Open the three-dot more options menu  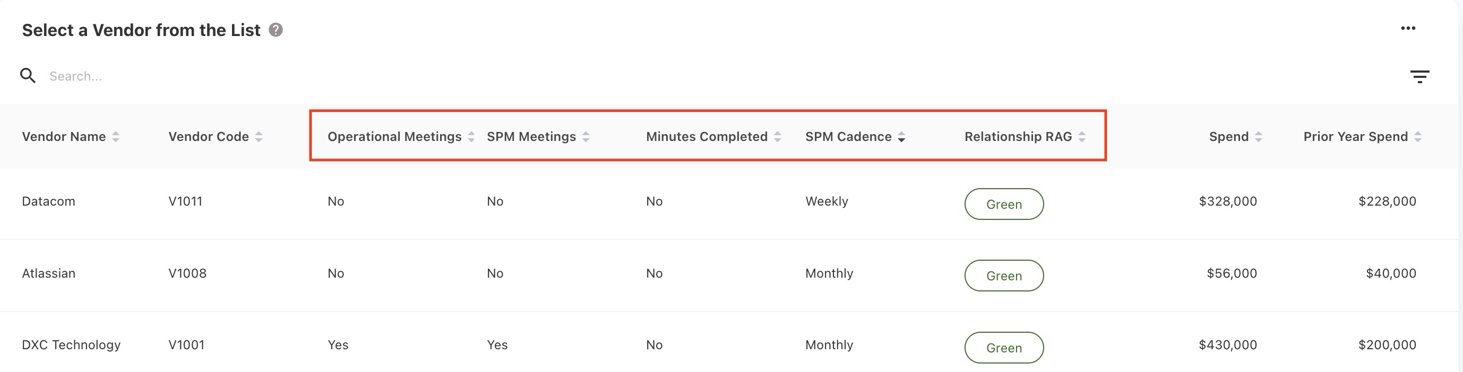click(1408, 29)
